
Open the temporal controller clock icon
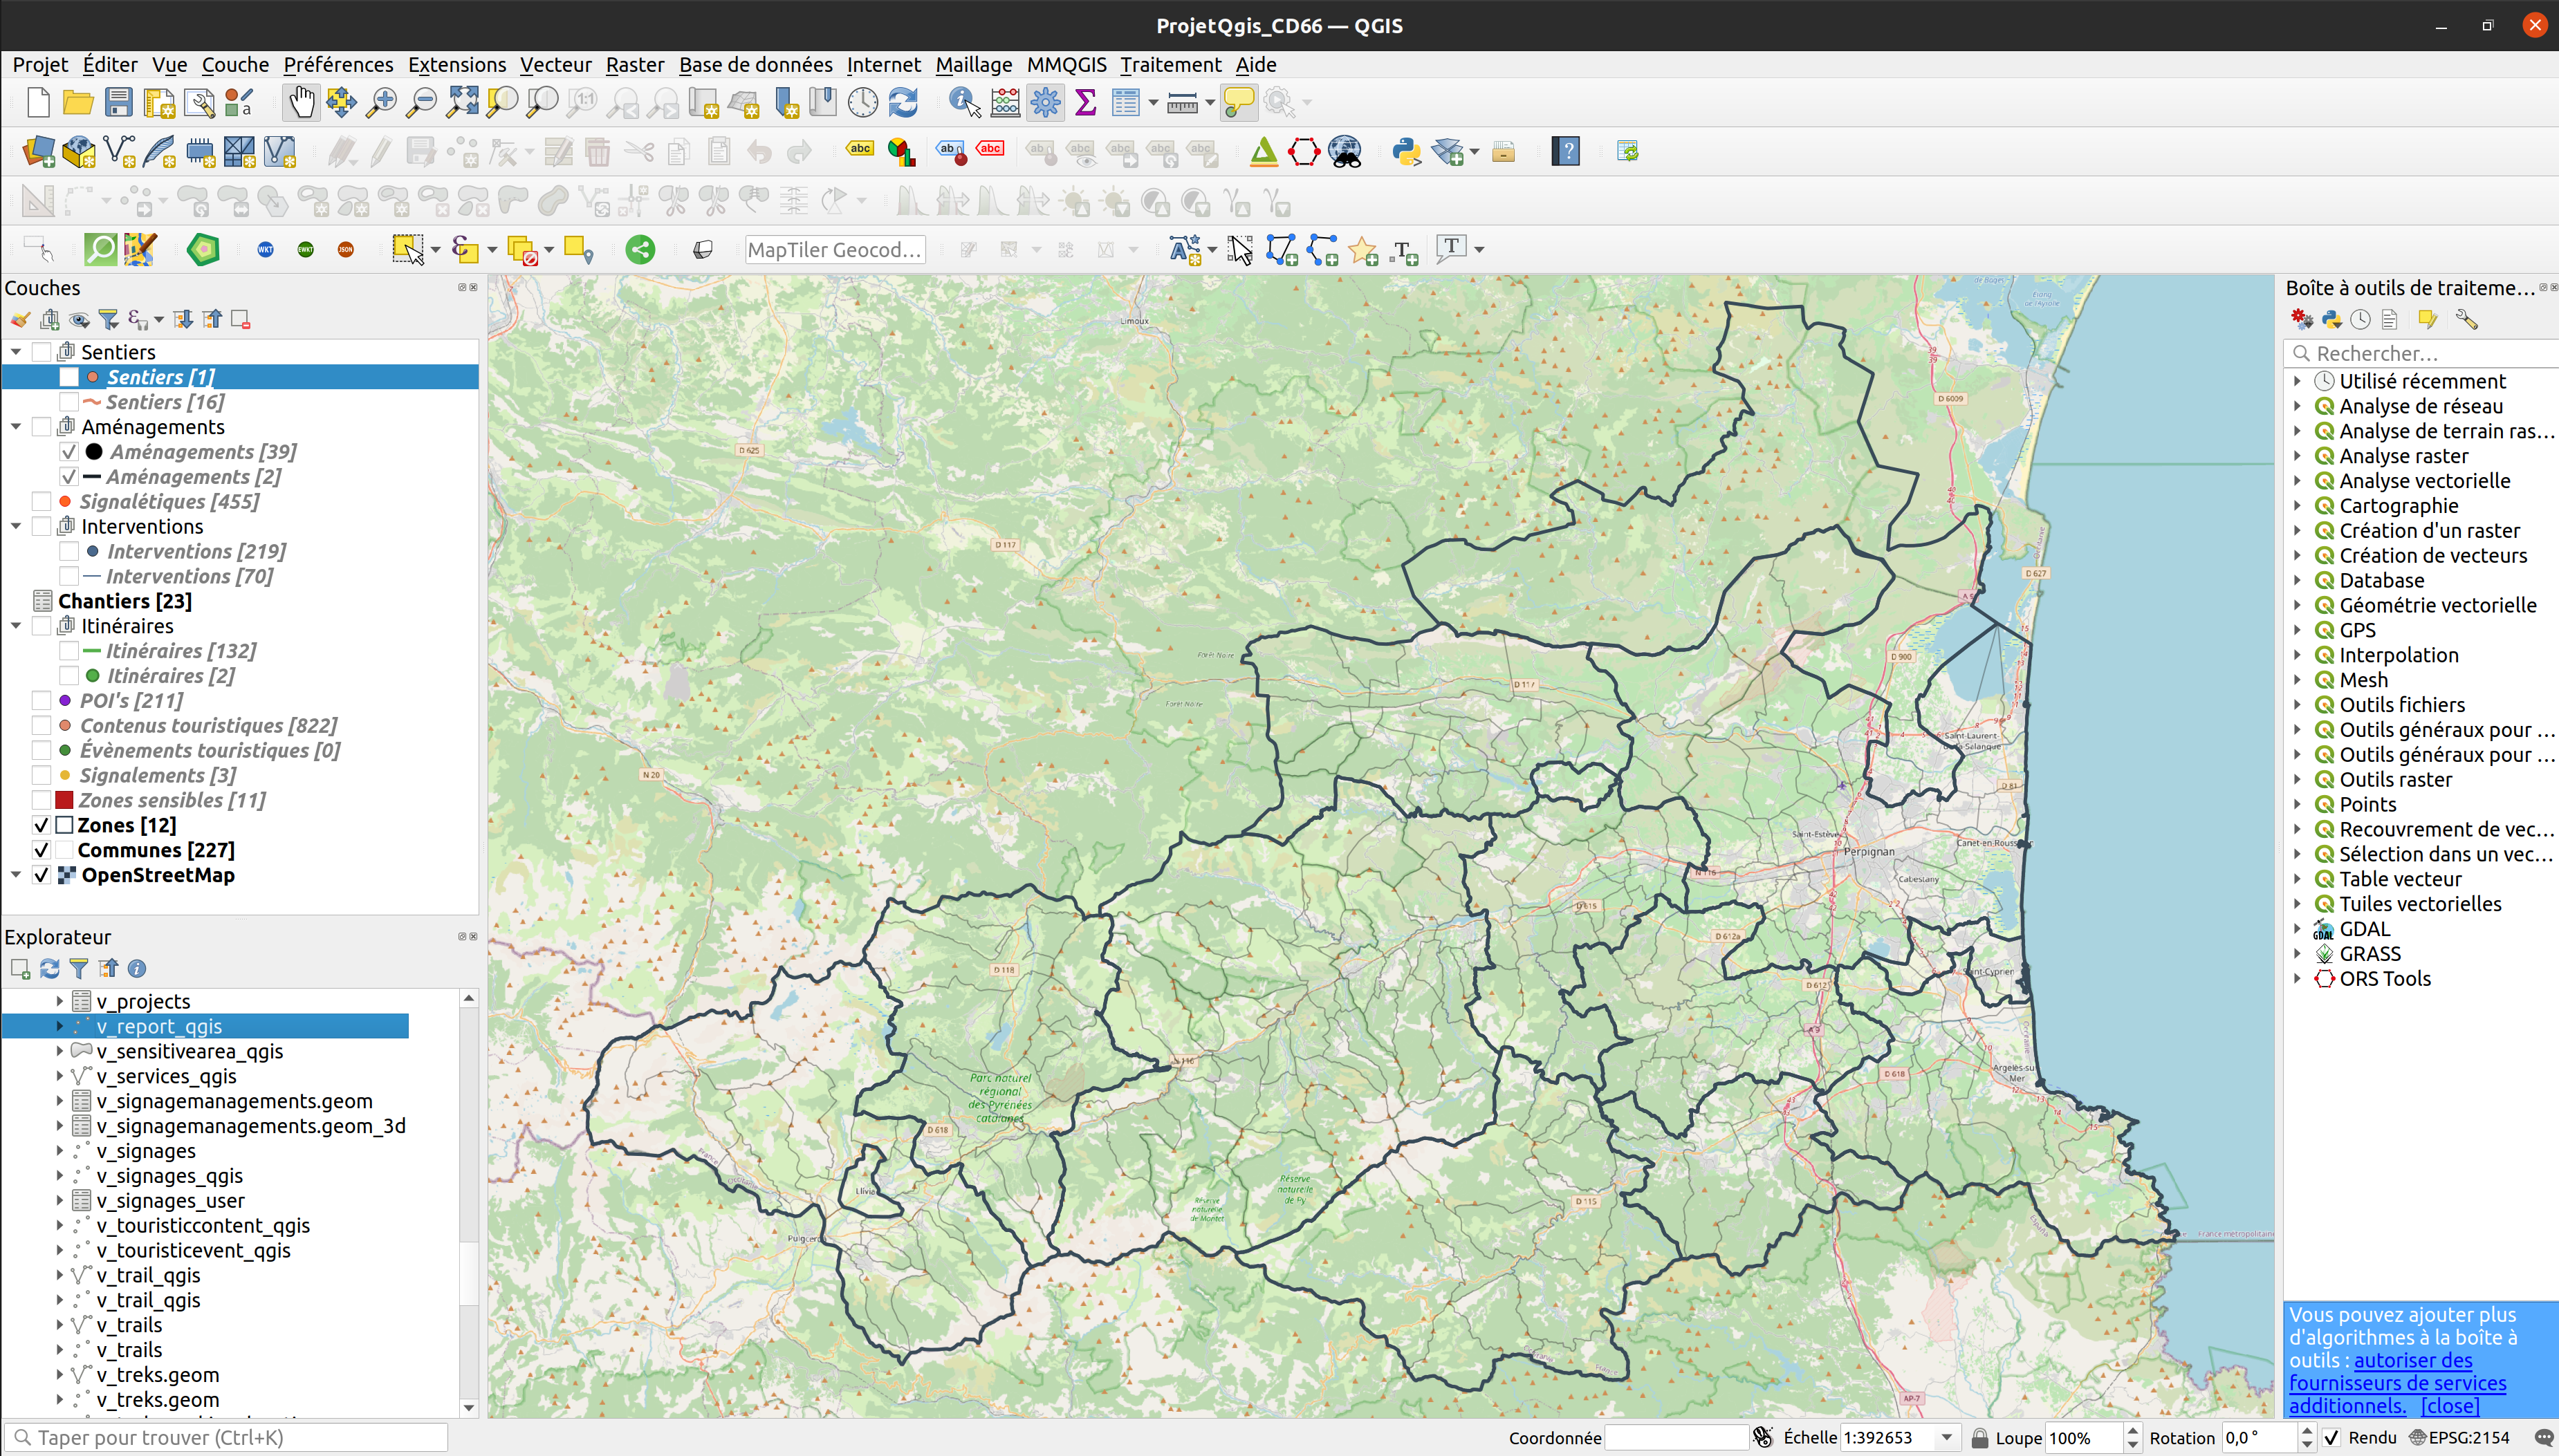862,102
